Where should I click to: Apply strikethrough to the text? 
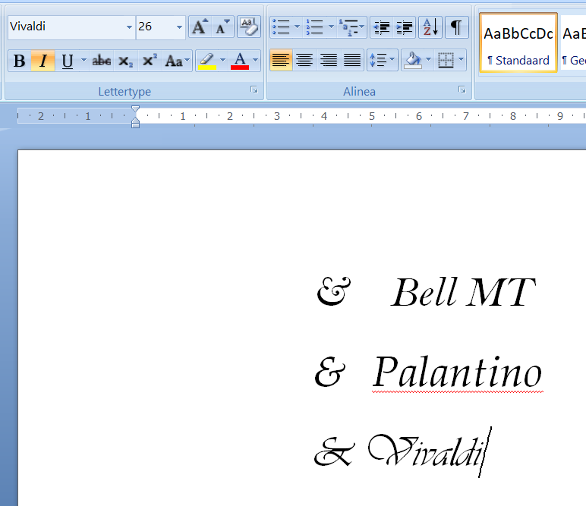click(102, 61)
